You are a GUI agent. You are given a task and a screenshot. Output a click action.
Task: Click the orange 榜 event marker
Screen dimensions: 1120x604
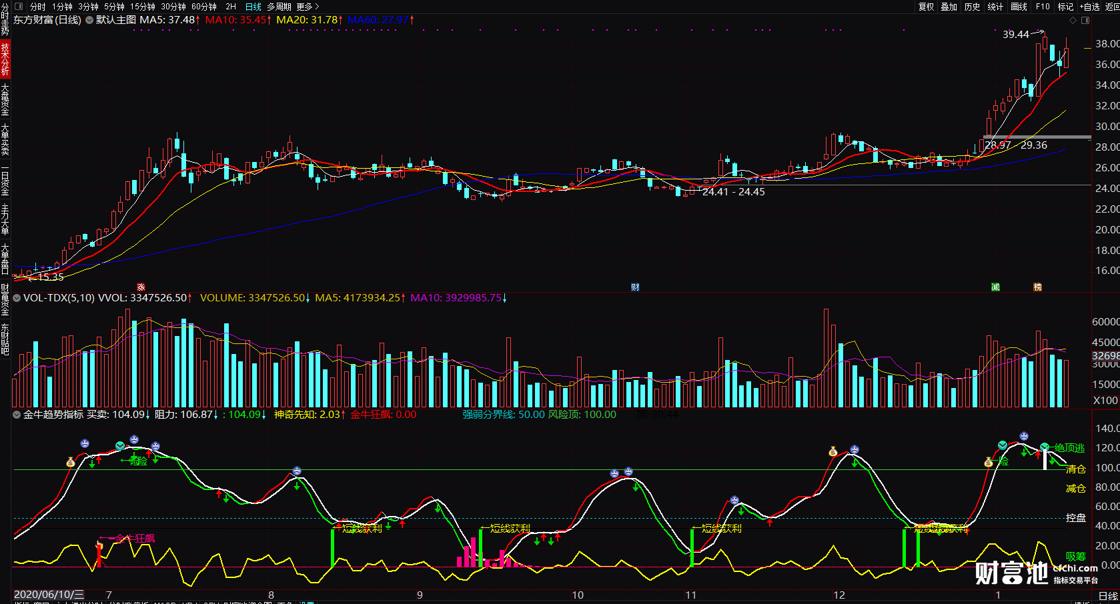pos(1037,287)
